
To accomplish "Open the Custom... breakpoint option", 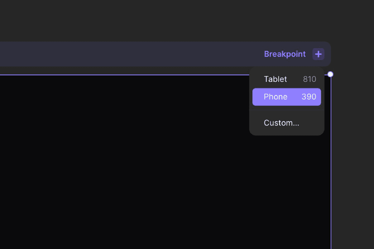I will pyautogui.click(x=287, y=123).
